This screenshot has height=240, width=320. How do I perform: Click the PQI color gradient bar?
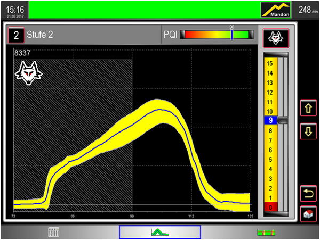217,36
